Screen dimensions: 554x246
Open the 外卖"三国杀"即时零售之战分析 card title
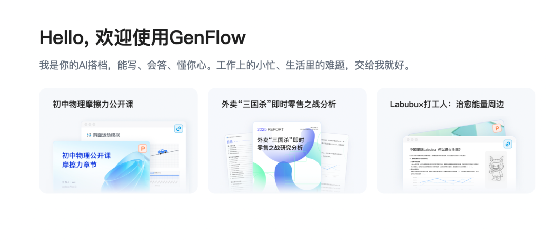pos(279,104)
